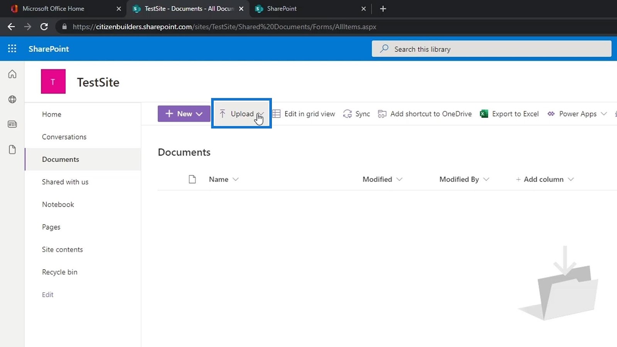Go to SharePoint home via house icon
The height and width of the screenshot is (347, 617).
(x=12, y=74)
